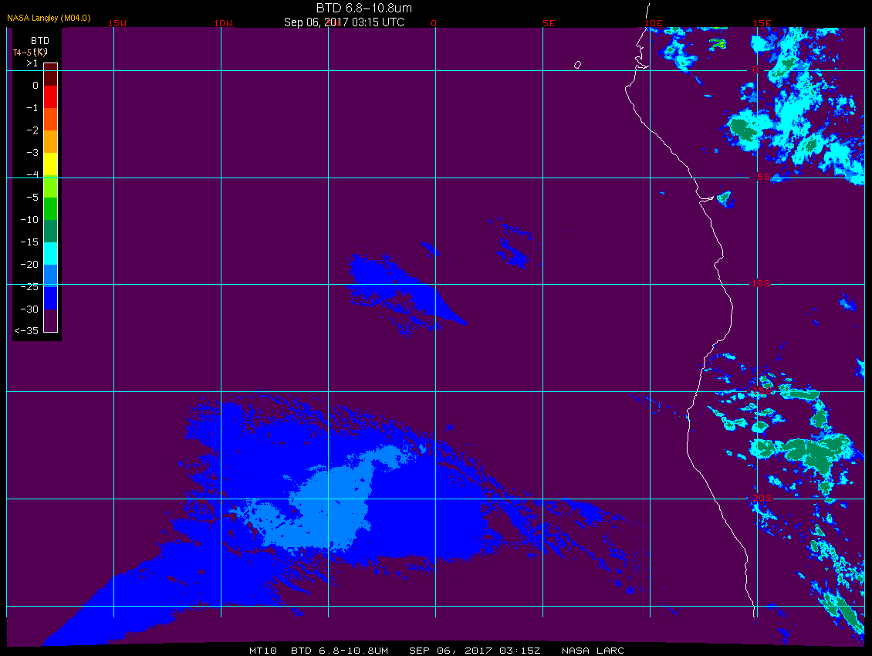Click the '10W' longitude label
Viewport: 872px width, 656px height.
coord(223,23)
